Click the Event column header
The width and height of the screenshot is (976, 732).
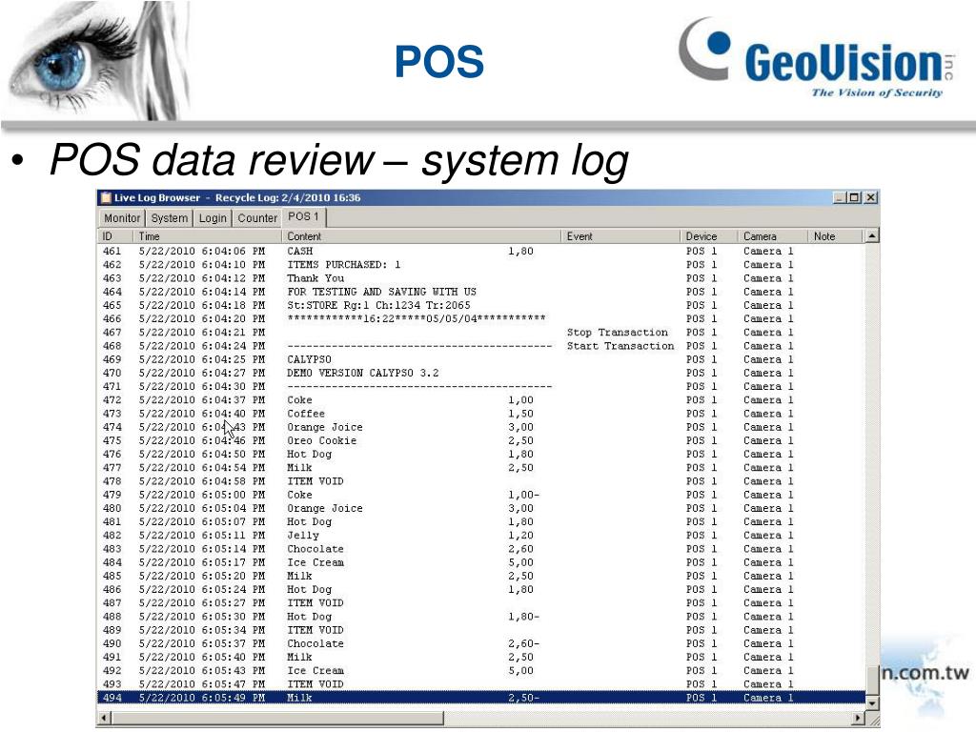coord(620,236)
